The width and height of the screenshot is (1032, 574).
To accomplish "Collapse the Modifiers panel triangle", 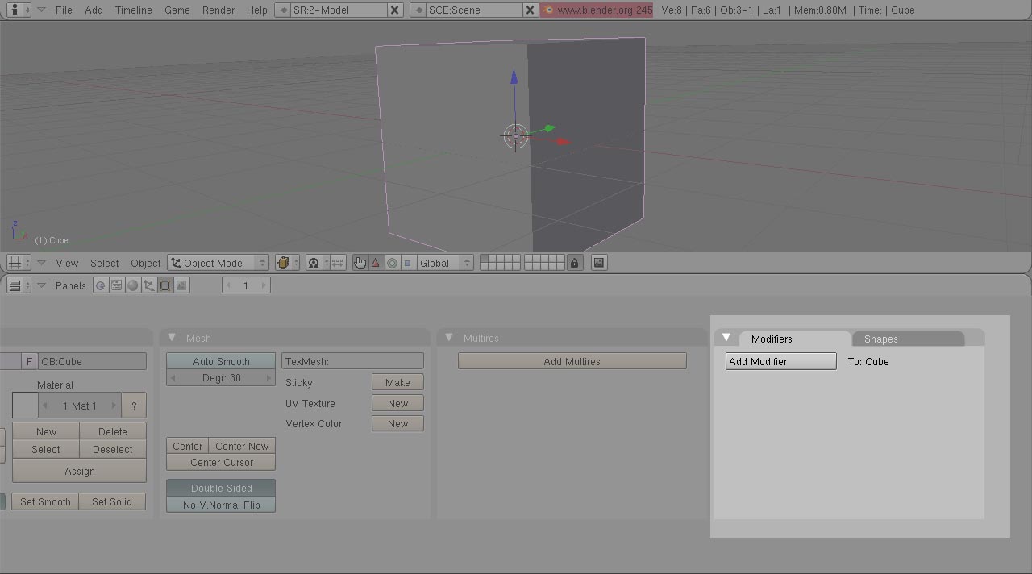I will pyautogui.click(x=726, y=338).
